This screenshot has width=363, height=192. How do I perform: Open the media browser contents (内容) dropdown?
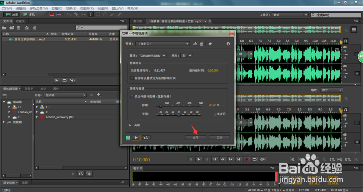tap(65, 95)
